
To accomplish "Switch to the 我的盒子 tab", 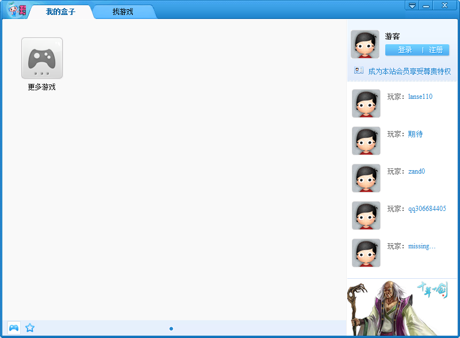I will click(x=61, y=11).
